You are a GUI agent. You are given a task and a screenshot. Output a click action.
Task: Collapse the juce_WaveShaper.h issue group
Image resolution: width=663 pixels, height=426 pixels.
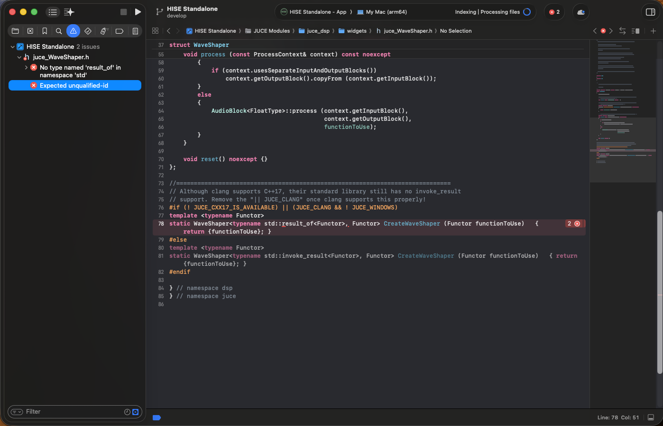[19, 57]
